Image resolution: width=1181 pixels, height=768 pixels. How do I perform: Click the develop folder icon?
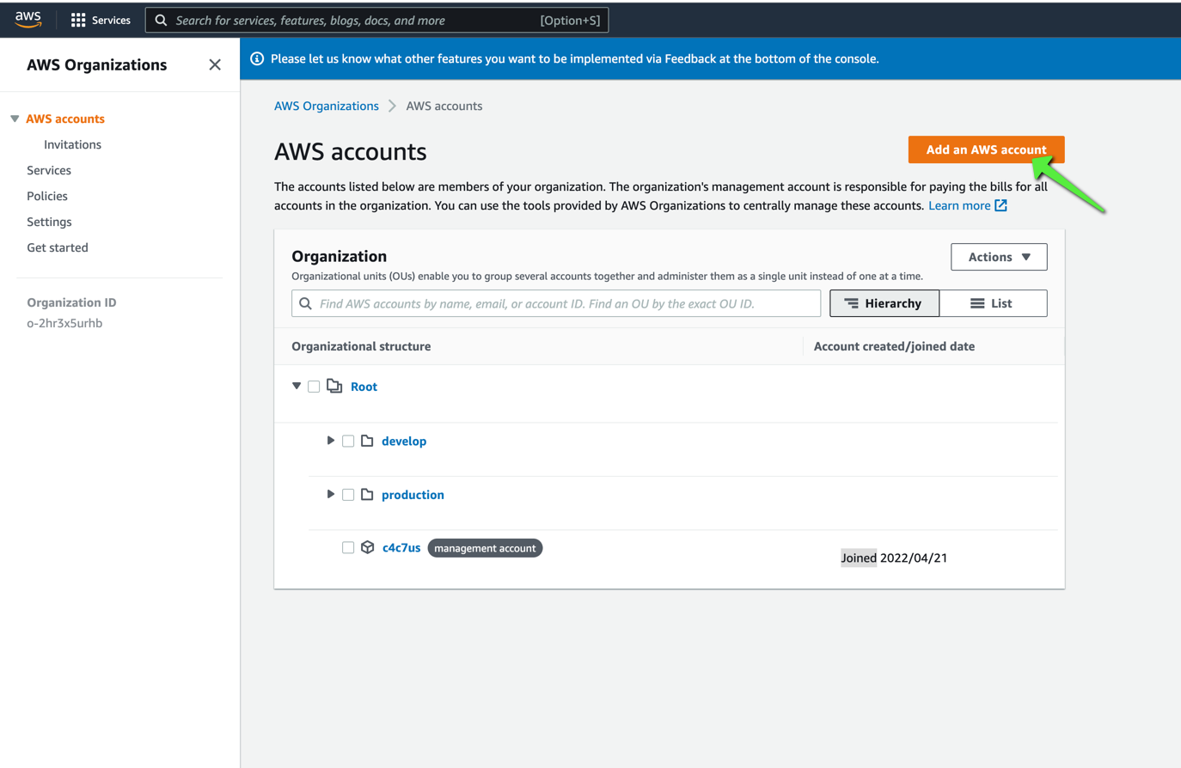(367, 441)
